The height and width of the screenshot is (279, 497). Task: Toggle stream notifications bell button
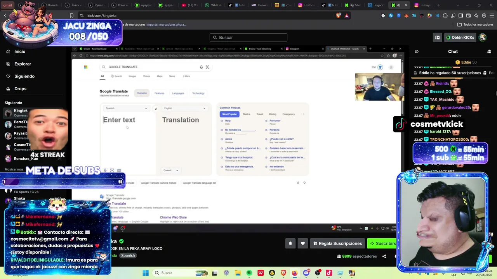tap(290, 243)
